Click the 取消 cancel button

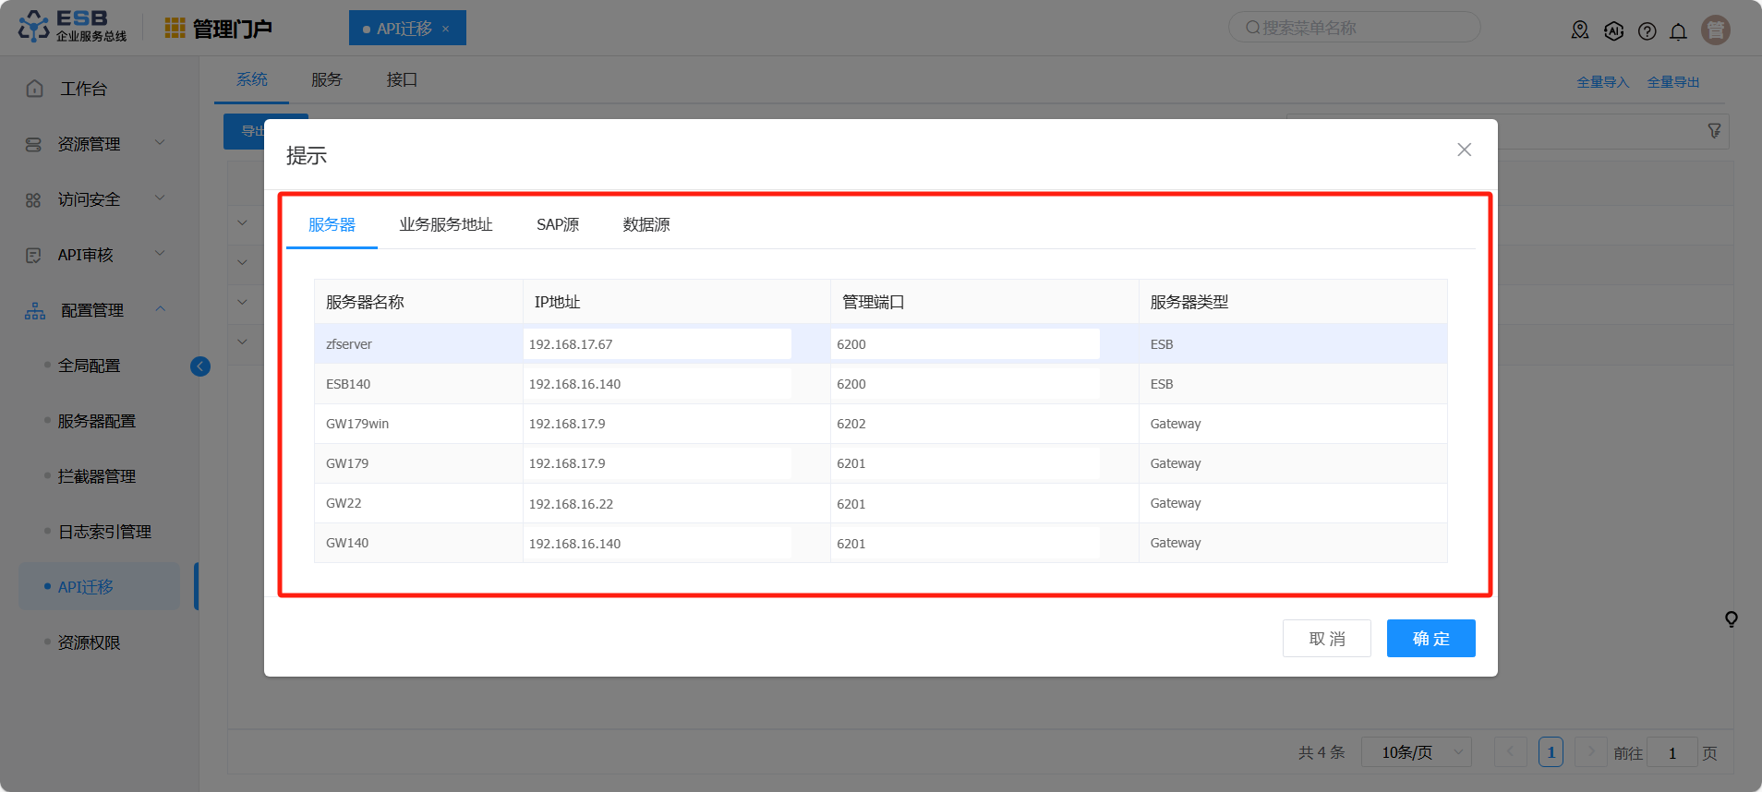(1326, 639)
